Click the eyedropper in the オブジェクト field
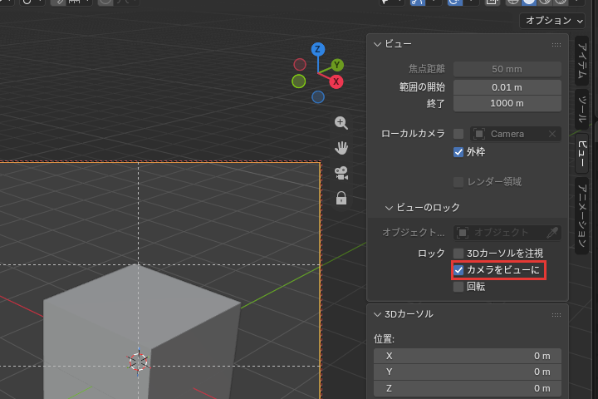 click(x=552, y=232)
